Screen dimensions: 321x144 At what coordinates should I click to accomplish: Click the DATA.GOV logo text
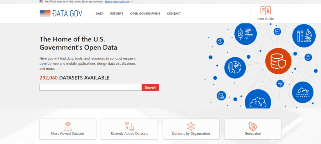(67, 13)
